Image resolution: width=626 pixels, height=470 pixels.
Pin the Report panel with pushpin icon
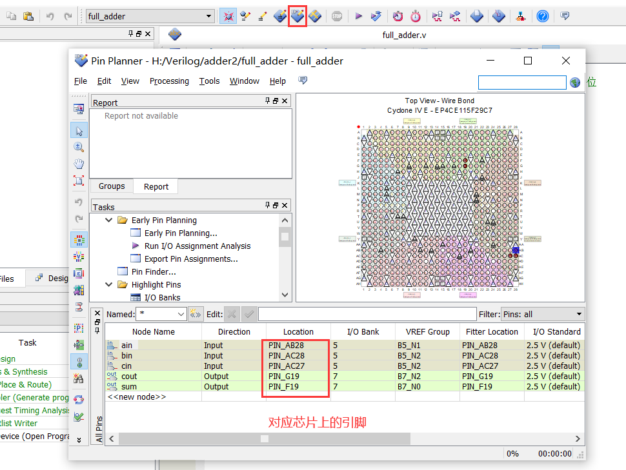pyautogui.click(x=267, y=101)
